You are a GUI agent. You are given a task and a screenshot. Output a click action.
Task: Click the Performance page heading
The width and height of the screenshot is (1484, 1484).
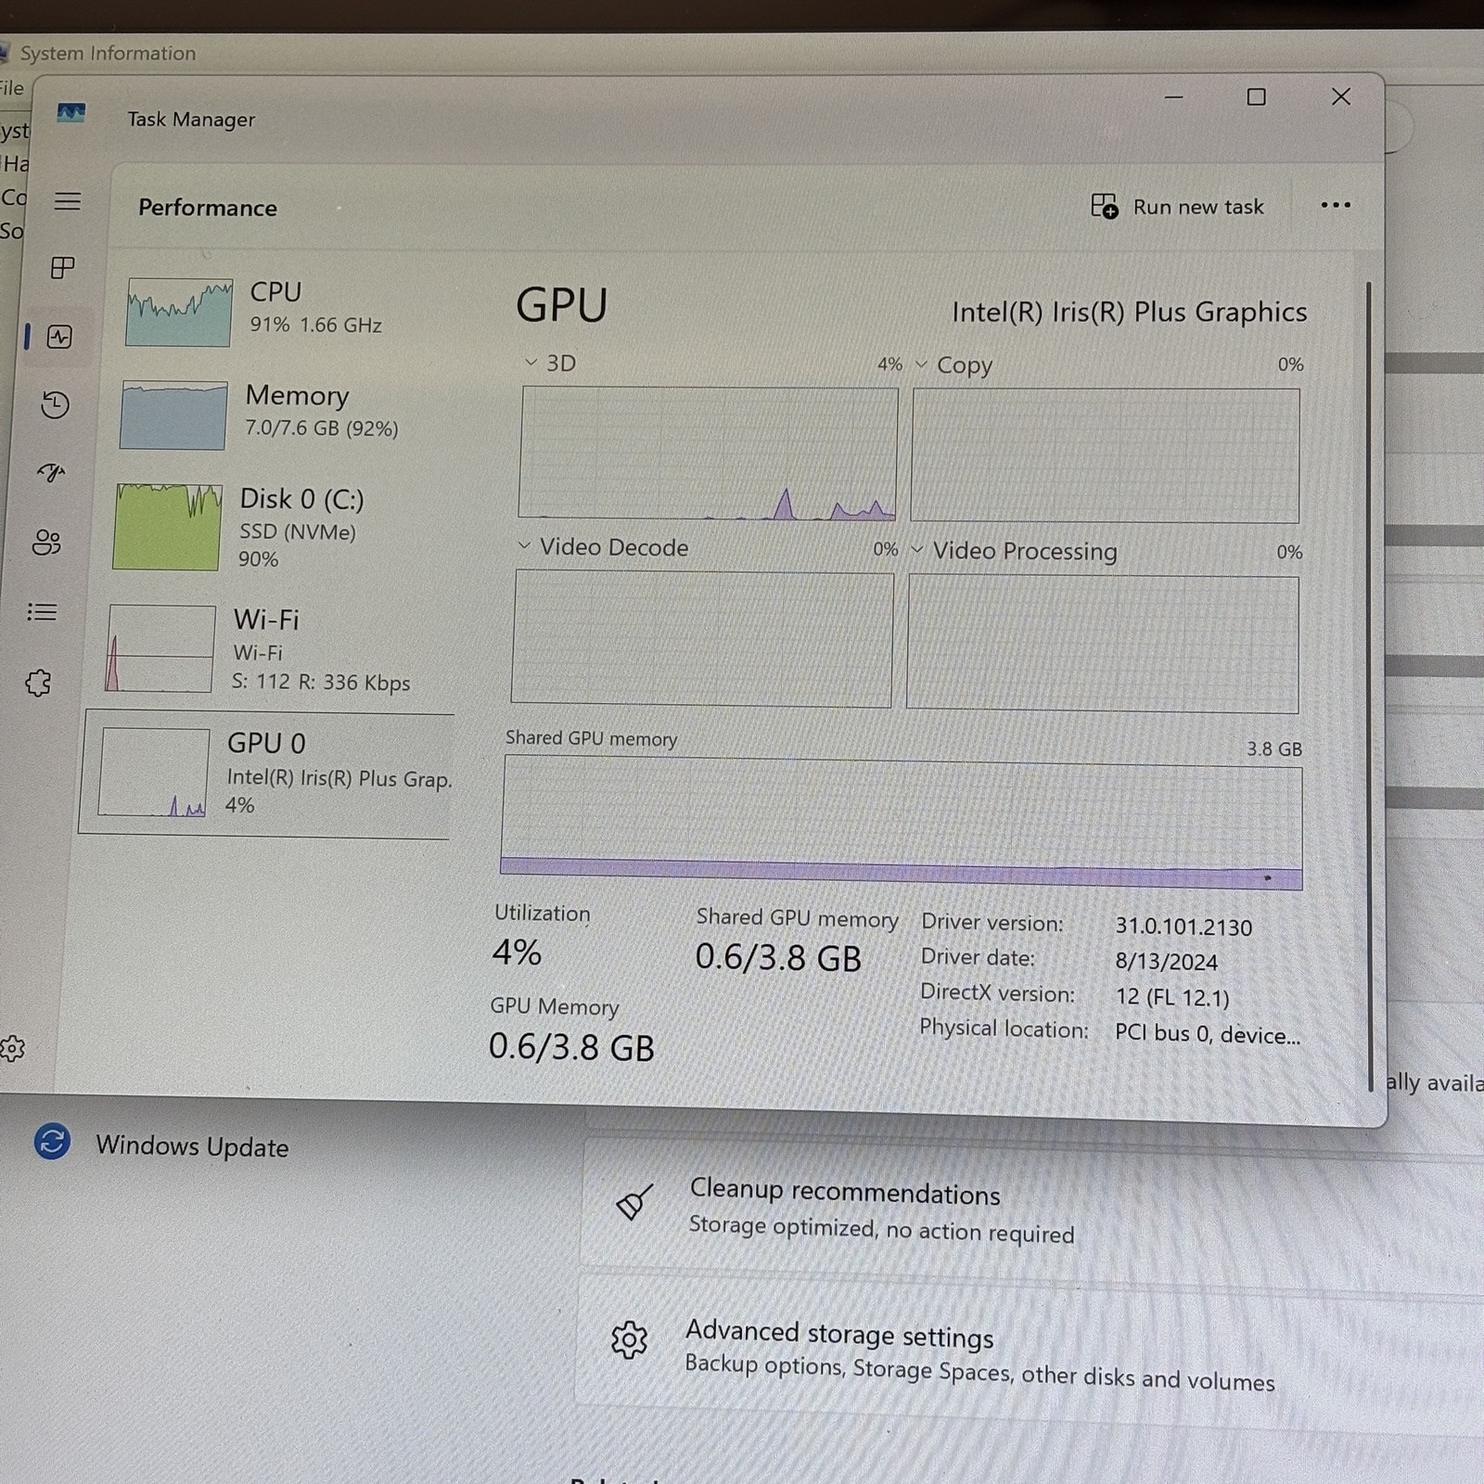tap(208, 208)
